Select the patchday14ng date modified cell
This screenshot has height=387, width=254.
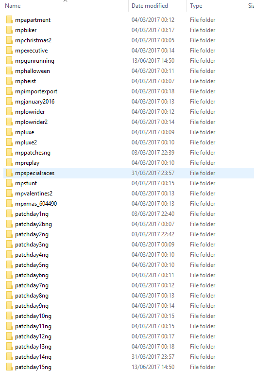click(x=153, y=357)
